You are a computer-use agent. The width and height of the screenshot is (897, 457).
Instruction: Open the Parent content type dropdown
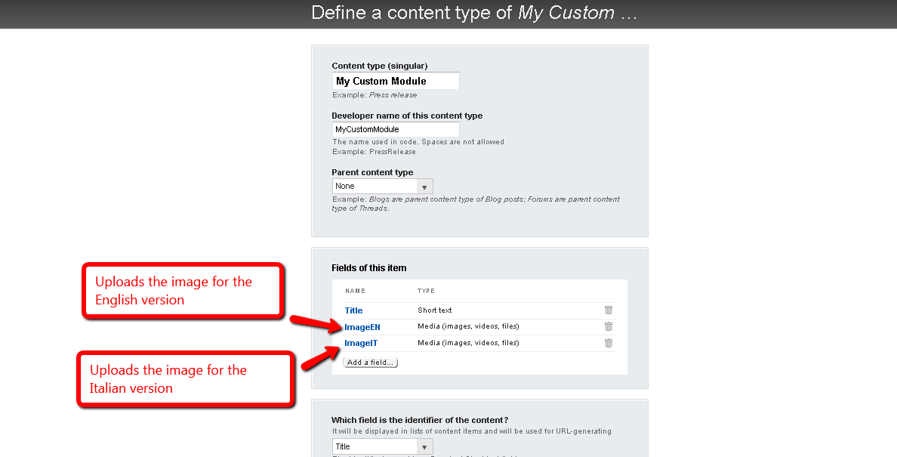pyautogui.click(x=382, y=187)
